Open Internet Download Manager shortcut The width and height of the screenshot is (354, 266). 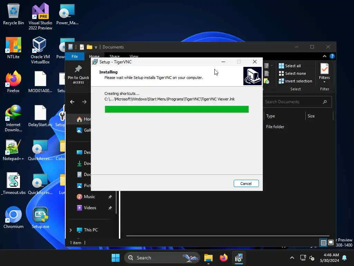coord(13,118)
